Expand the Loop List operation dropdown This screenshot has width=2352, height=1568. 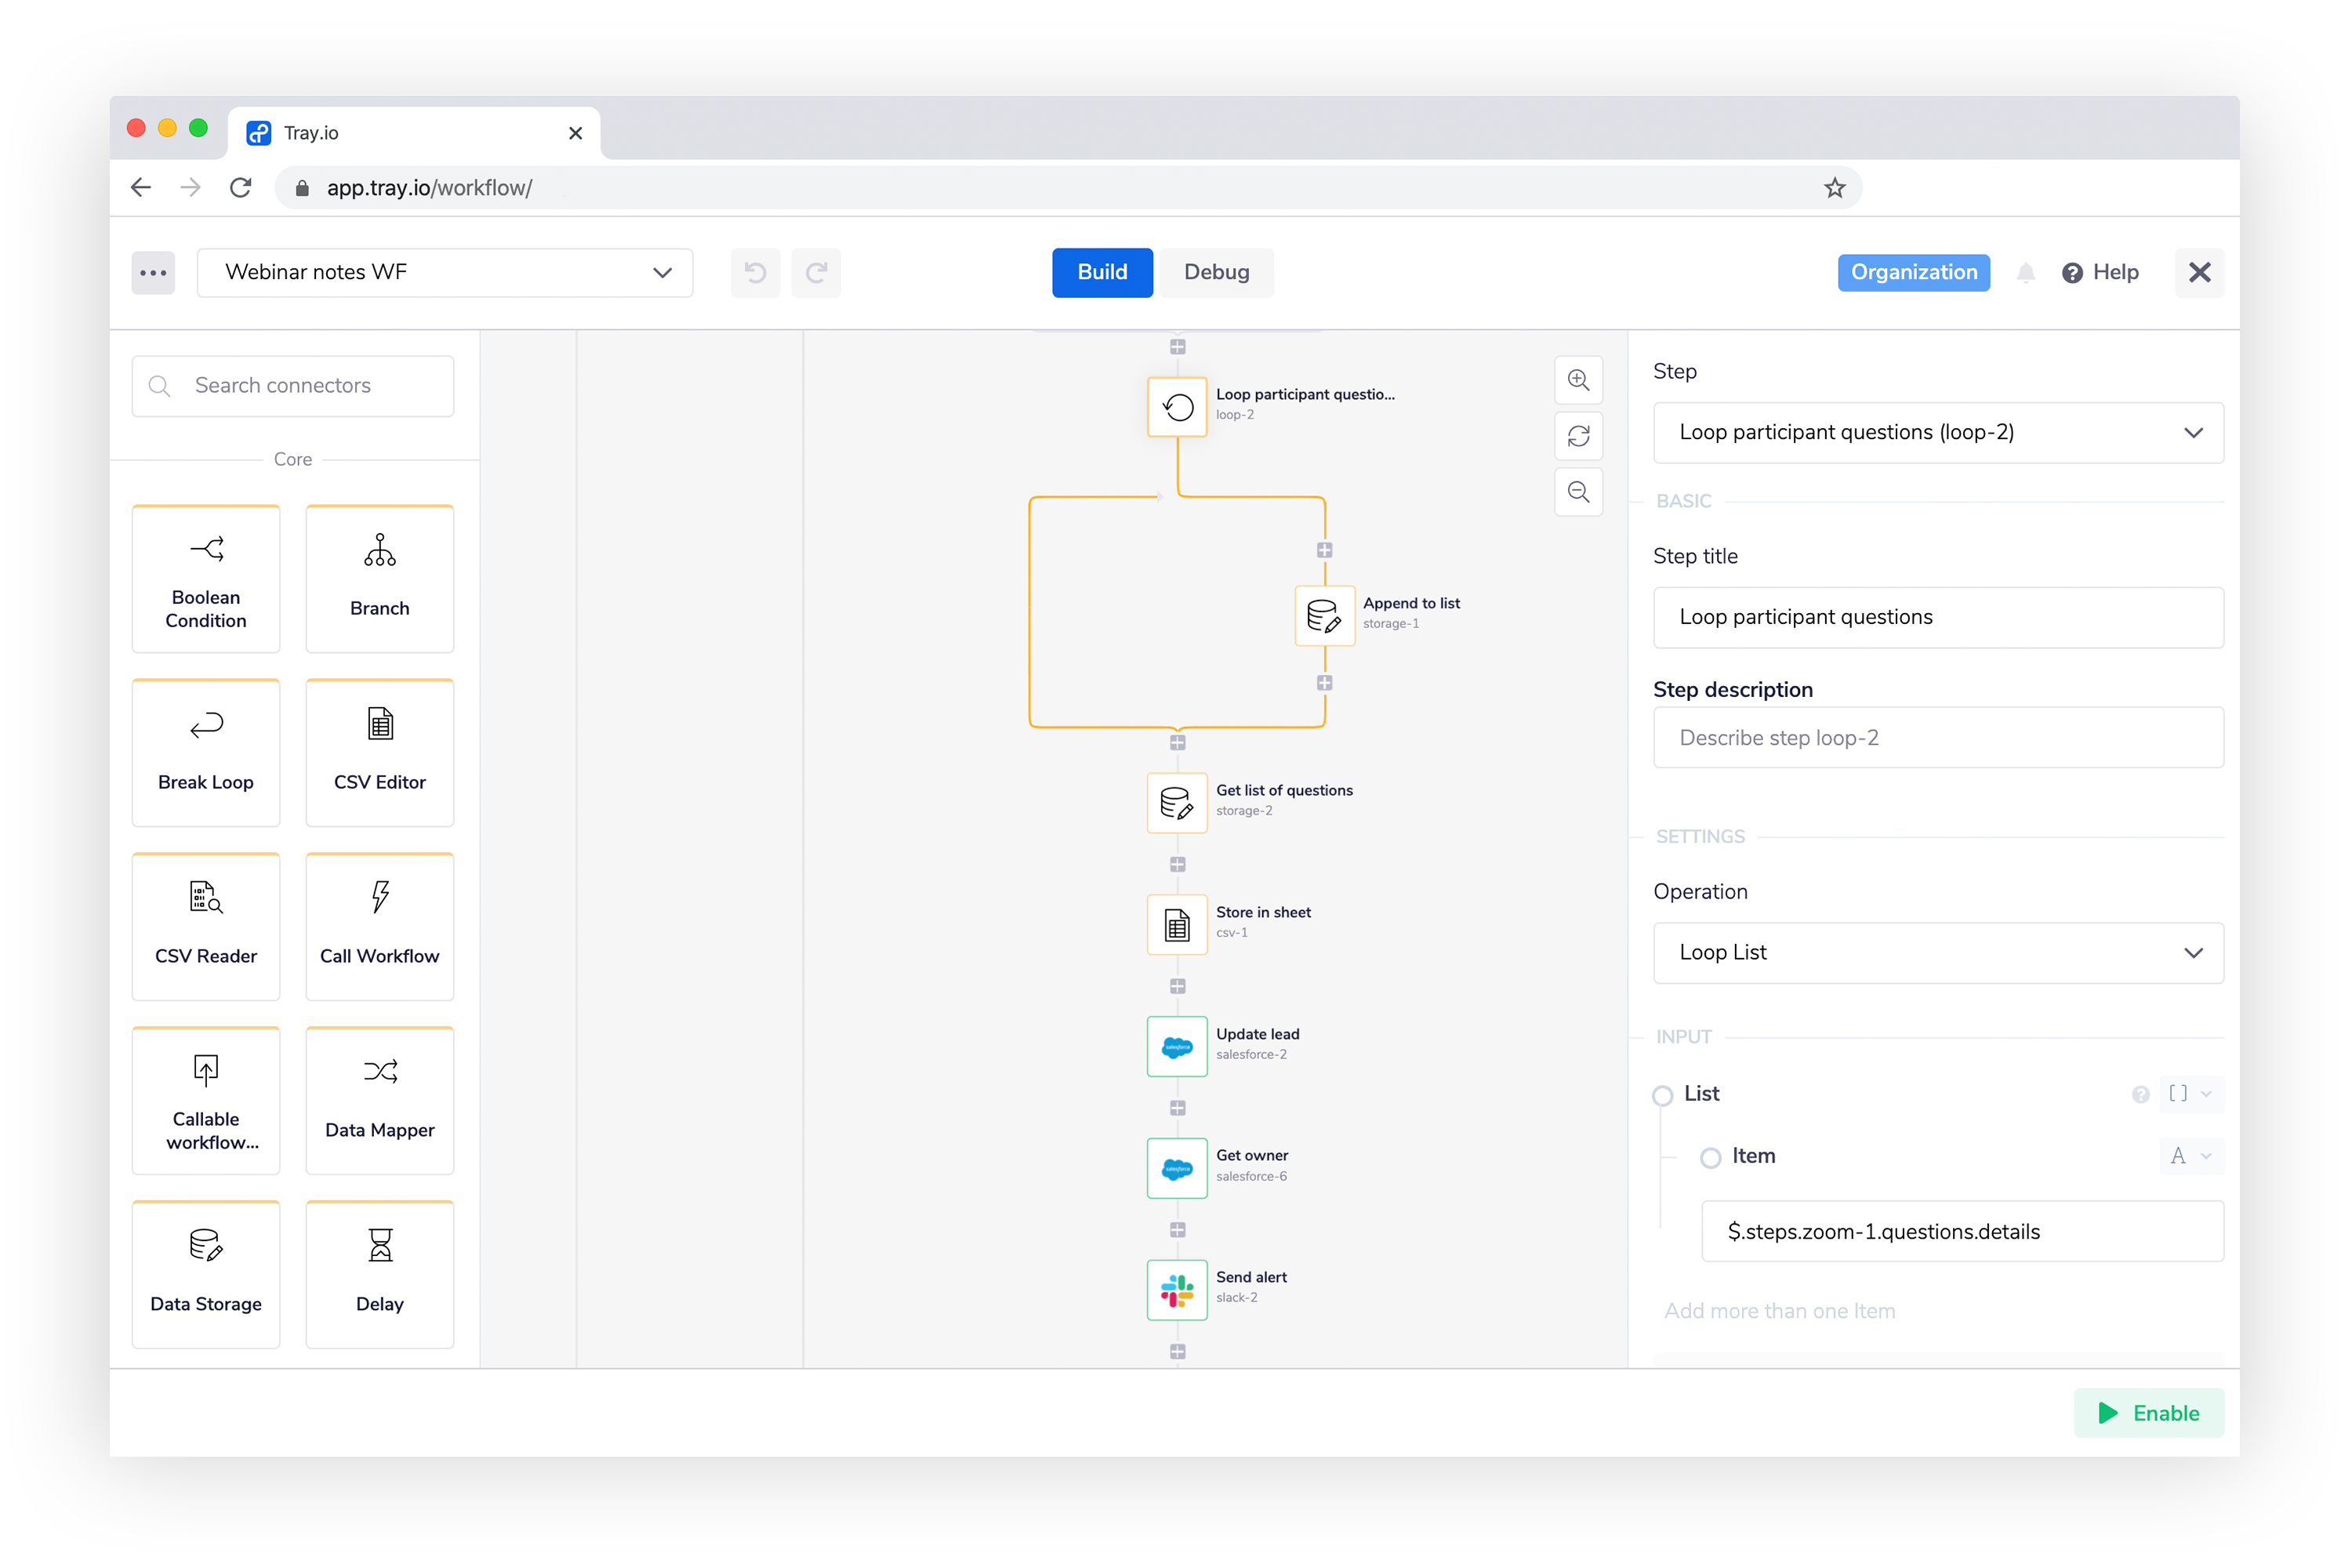click(x=1937, y=952)
